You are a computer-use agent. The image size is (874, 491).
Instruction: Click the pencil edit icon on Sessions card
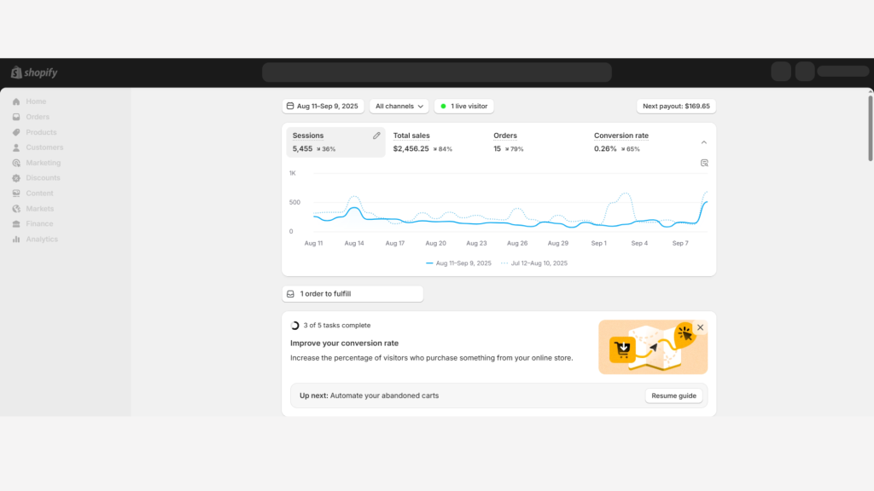[376, 136]
